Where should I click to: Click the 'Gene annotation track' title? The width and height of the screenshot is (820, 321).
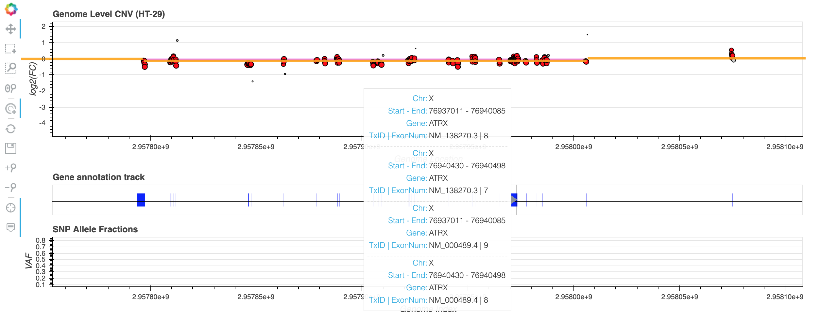point(98,177)
